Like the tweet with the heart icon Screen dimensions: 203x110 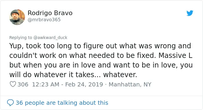(13, 84)
